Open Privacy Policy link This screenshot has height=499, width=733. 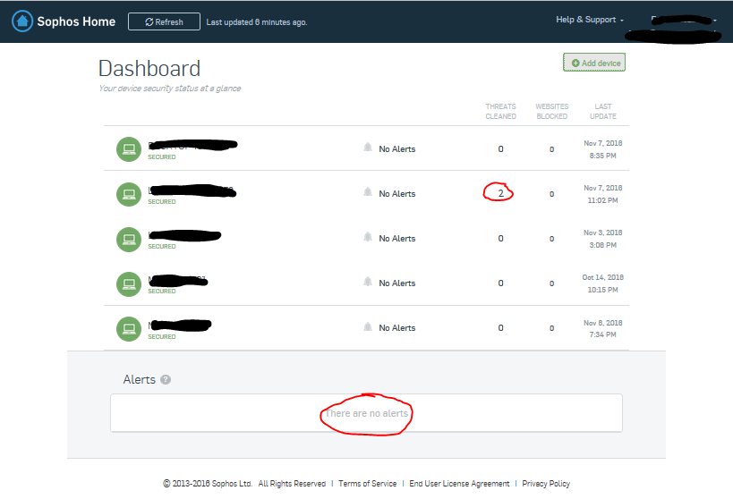(546, 484)
